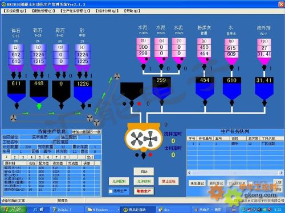The width and height of the screenshot is (285, 213).
Task: Switch to batch tab 3
Action: (23, 157)
